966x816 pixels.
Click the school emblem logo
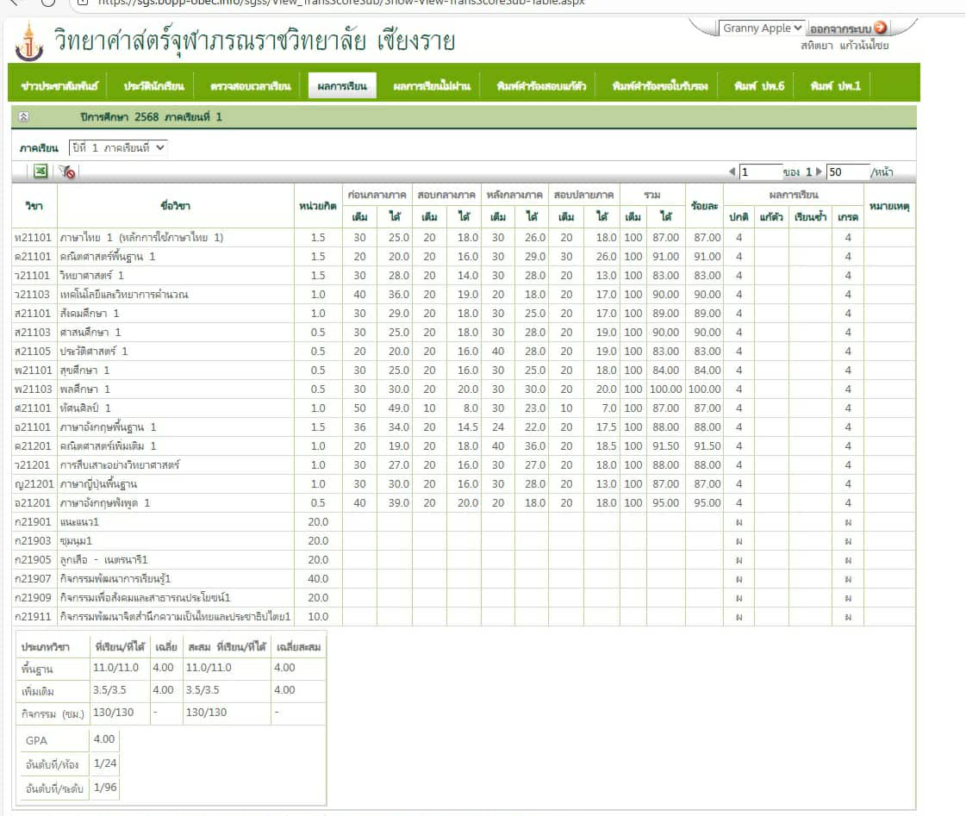31,42
